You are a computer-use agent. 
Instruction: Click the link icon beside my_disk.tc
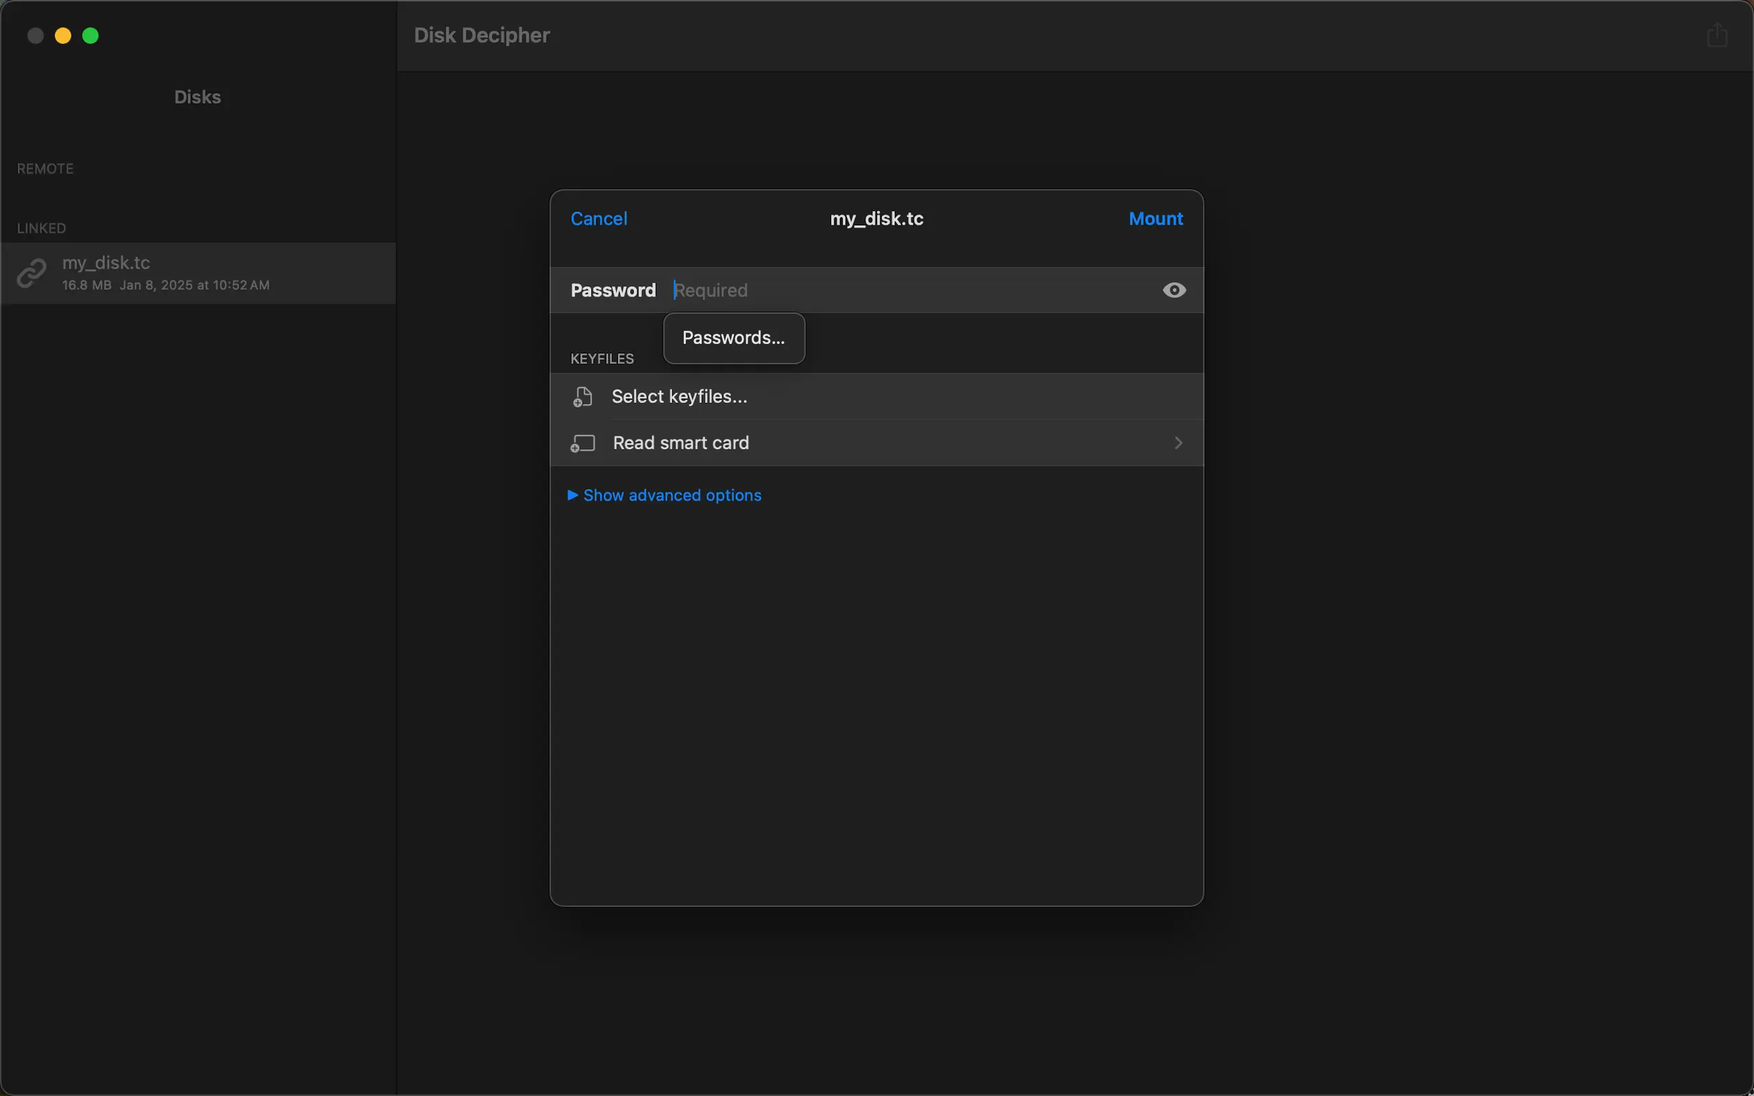coord(32,273)
